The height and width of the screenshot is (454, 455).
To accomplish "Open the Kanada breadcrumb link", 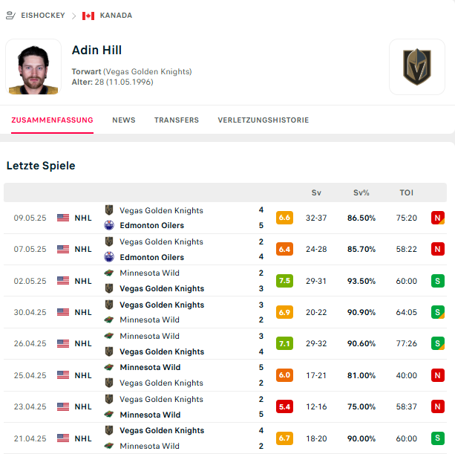I will [115, 16].
